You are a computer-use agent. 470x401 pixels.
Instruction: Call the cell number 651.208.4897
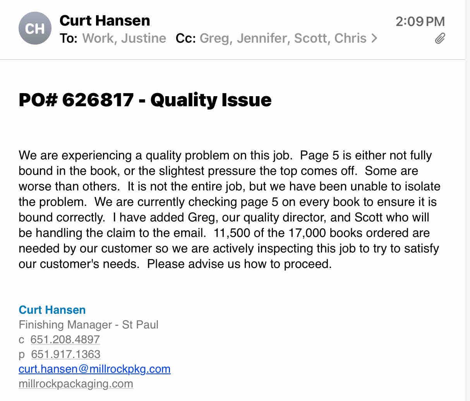click(x=65, y=339)
